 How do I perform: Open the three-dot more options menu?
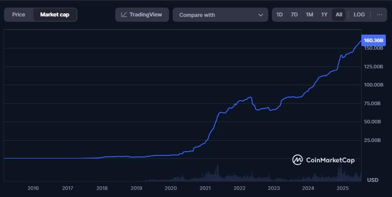pyautogui.click(x=379, y=15)
